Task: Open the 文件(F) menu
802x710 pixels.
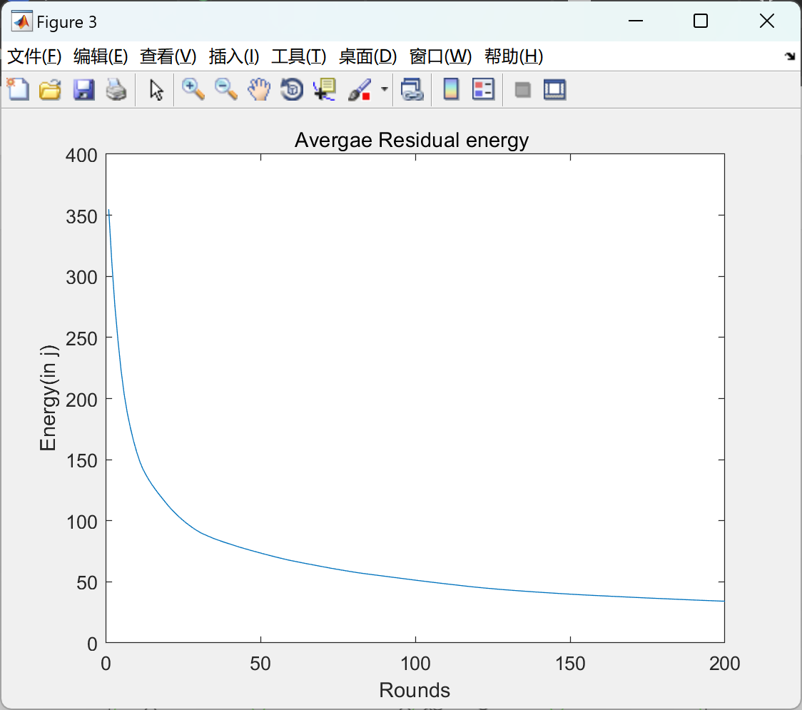Action: click(x=34, y=56)
